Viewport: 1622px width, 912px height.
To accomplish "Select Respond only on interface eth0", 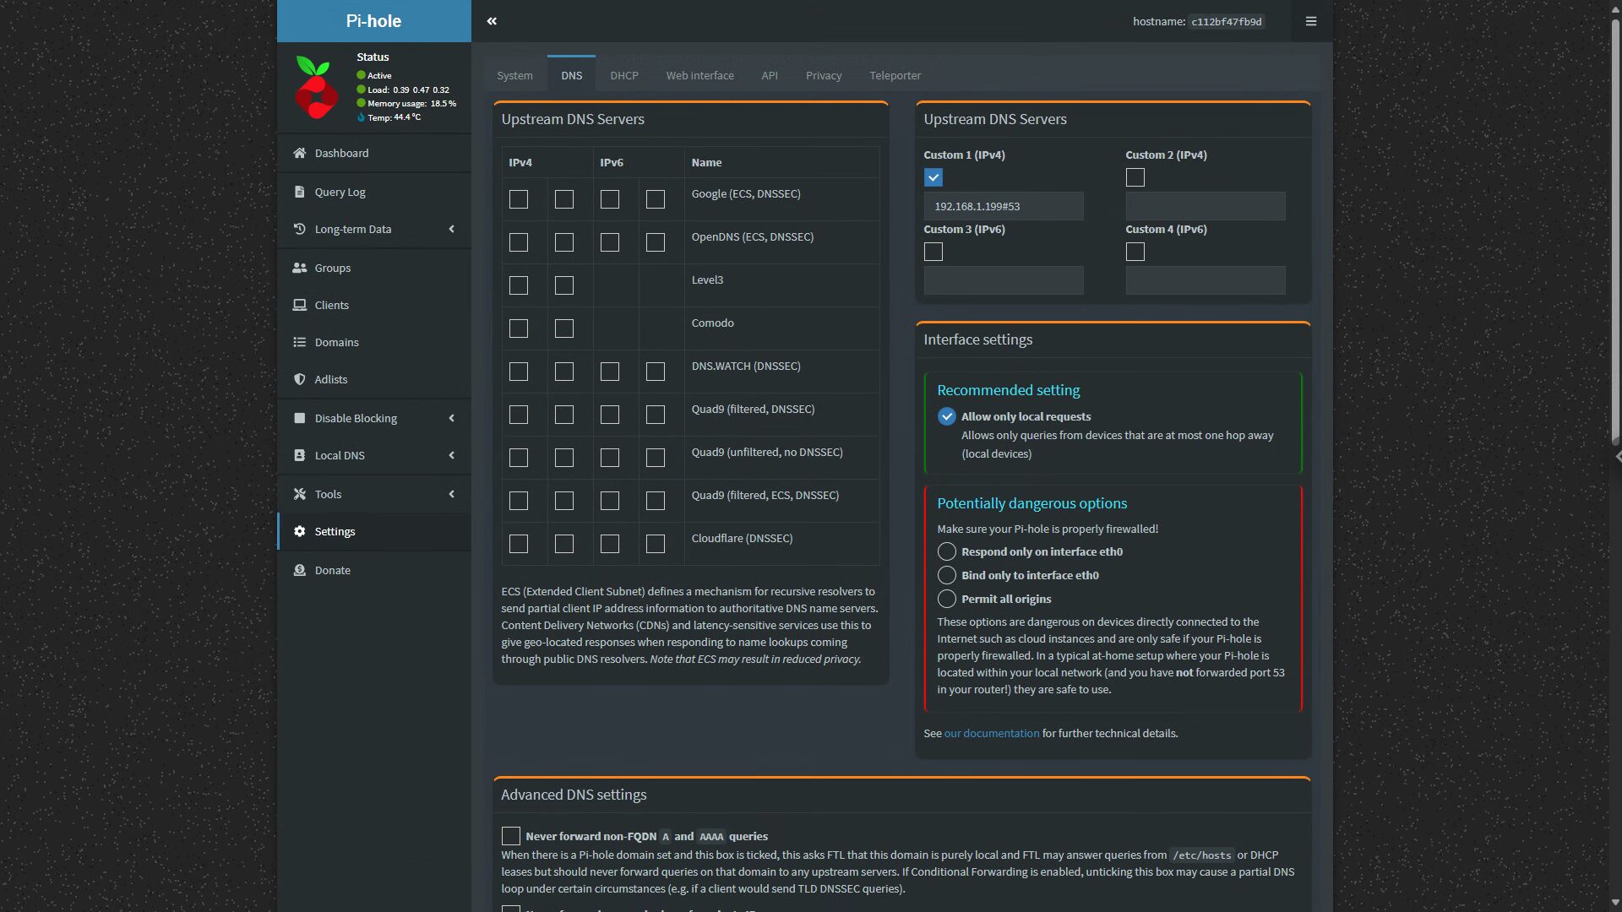I will [x=947, y=551].
